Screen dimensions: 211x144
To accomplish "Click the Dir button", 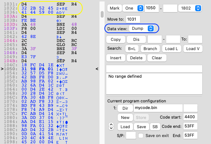I will [125, 108].
